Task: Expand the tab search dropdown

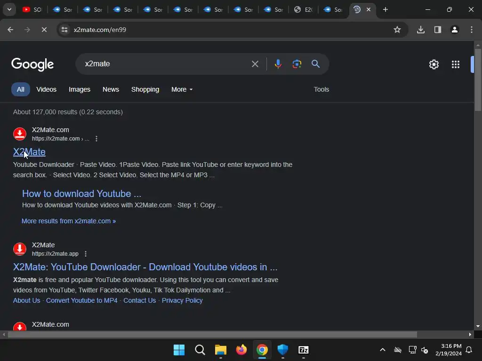Action: pos(9,9)
